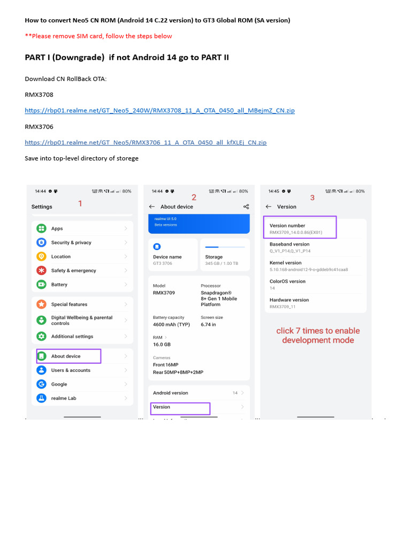Open the RMX3706 rollback OTA download link
Image resolution: width=411 pixels, height=548 pixels.
(x=146, y=142)
